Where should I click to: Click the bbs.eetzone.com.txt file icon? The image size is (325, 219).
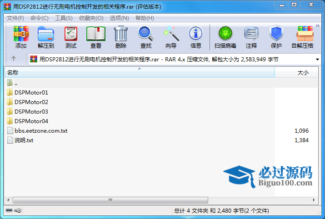[x=10, y=130]
